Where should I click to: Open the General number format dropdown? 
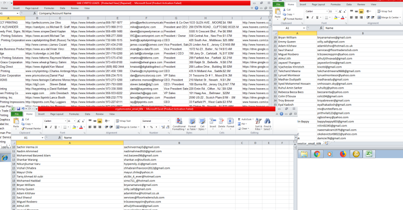click(168, 121)
